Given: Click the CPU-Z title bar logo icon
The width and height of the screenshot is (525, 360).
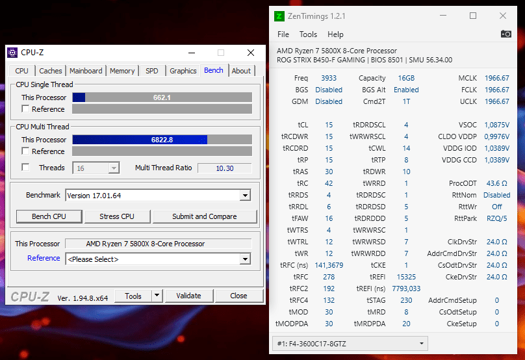Looking at the screenshot, I should coord(12,53).
